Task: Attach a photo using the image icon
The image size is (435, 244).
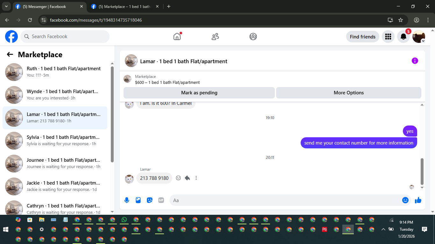Action: tap(138, 200)
